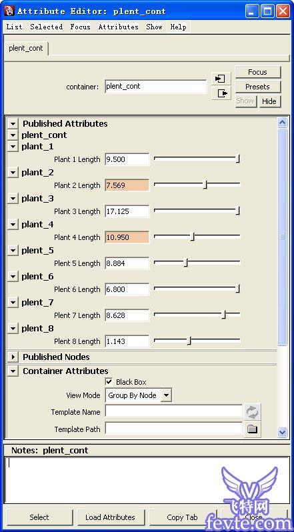Open the folder browse icon for Template Path
This screenshot has width=294, height=532.
click(252, 429)
